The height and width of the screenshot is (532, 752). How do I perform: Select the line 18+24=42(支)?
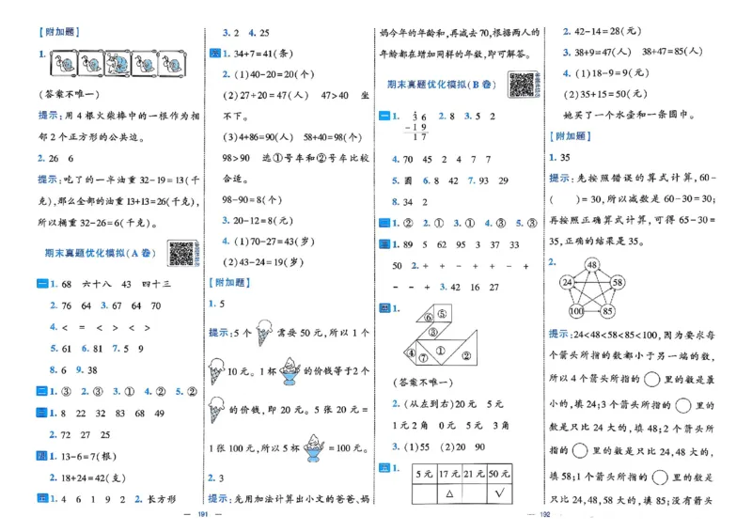[x=93, y=477]
